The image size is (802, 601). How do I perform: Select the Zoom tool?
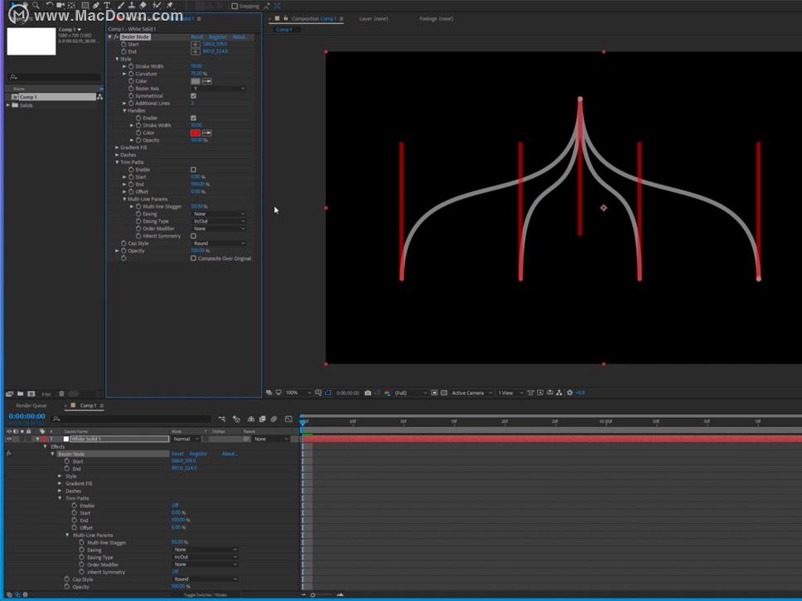tap(34, 6)
